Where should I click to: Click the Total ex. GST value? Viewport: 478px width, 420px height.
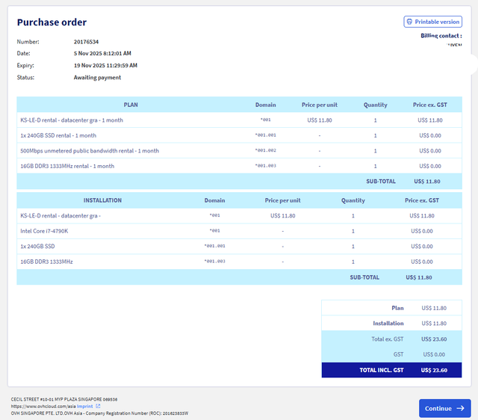(x=434, y=339)
